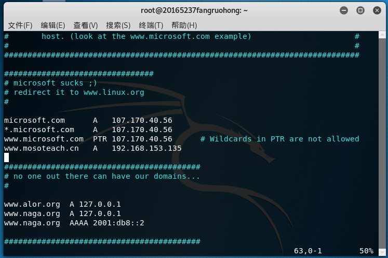Click the 'www.naga.org AAAA 2001:db8::2' line
This screenshot has width=388, height=258.
tap(74, 223)
